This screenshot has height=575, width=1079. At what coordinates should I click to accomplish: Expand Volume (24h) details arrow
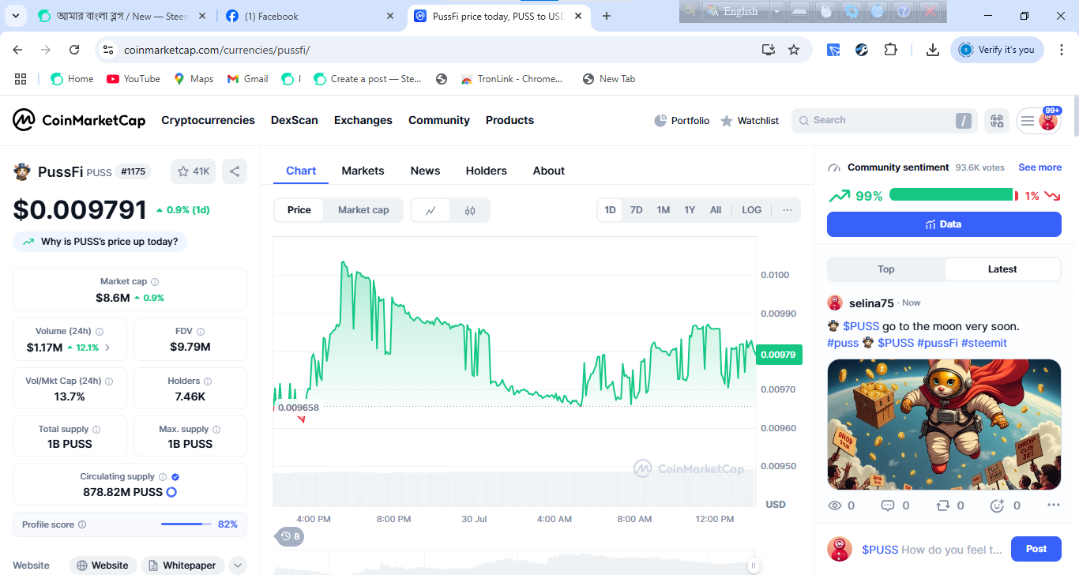point(107,348)
